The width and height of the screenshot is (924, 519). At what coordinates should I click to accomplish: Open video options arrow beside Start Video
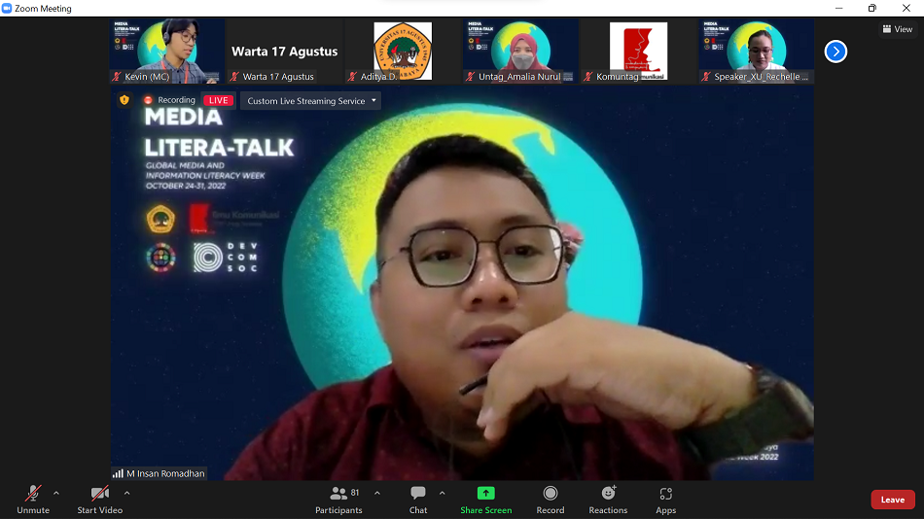click(126, 493)
